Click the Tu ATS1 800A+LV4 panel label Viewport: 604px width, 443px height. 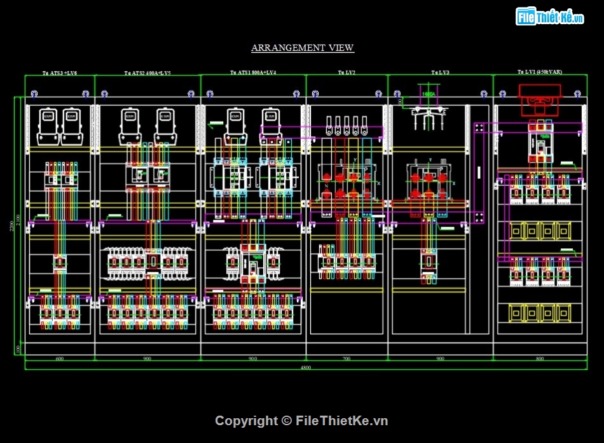(253, 73)
